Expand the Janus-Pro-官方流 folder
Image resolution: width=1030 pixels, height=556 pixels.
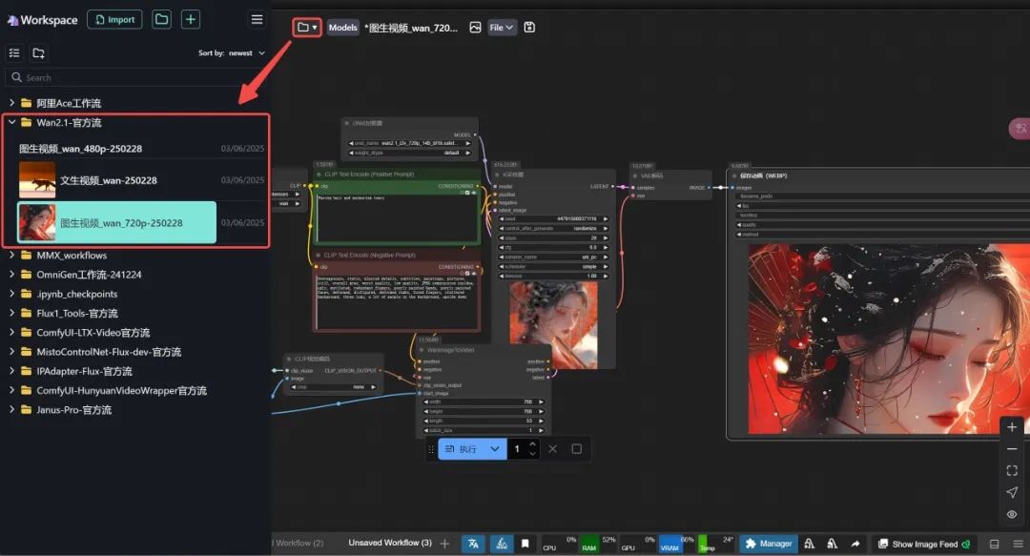coord(11,409)
